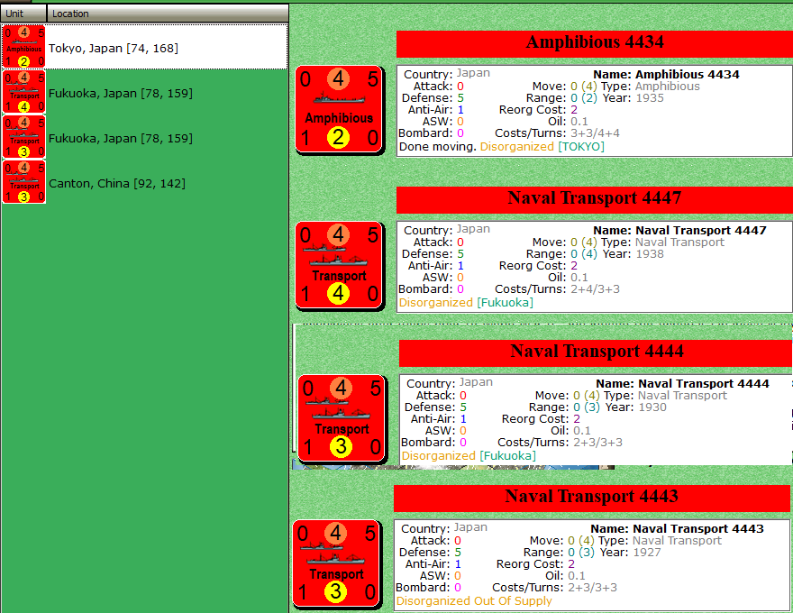Viewport: 793px width, 613px height.
Task: Click Costs/Turns 2+4/3+3 value
Action: click(x=595, y=289)
